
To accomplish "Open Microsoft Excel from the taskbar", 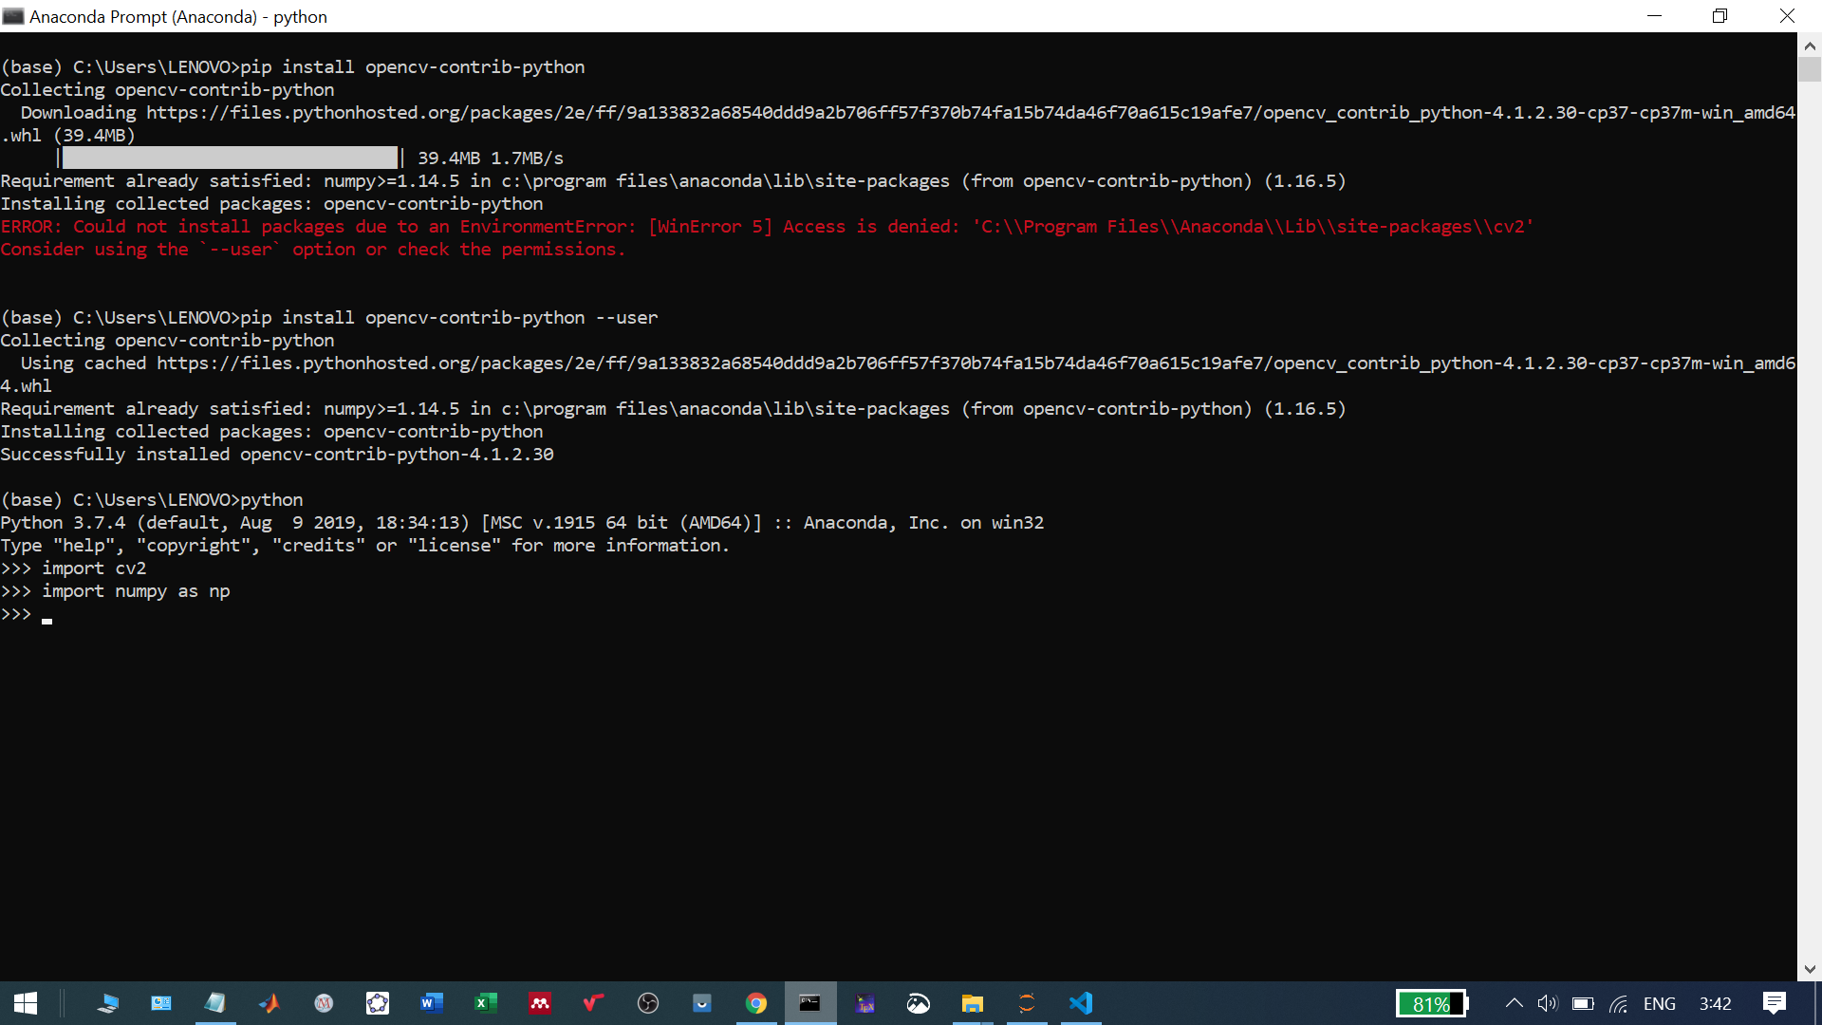I will click(x=486, y=1003).
